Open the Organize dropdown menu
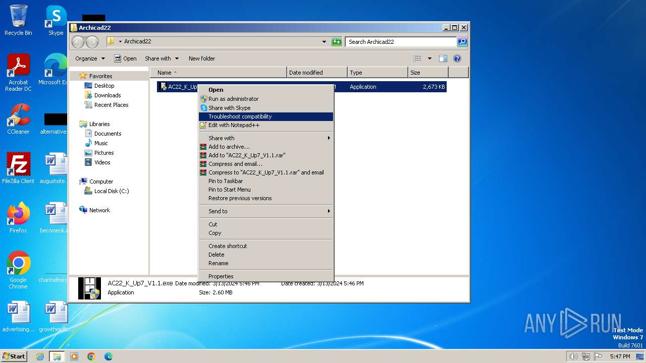The image size is (646, 363). 90,58
